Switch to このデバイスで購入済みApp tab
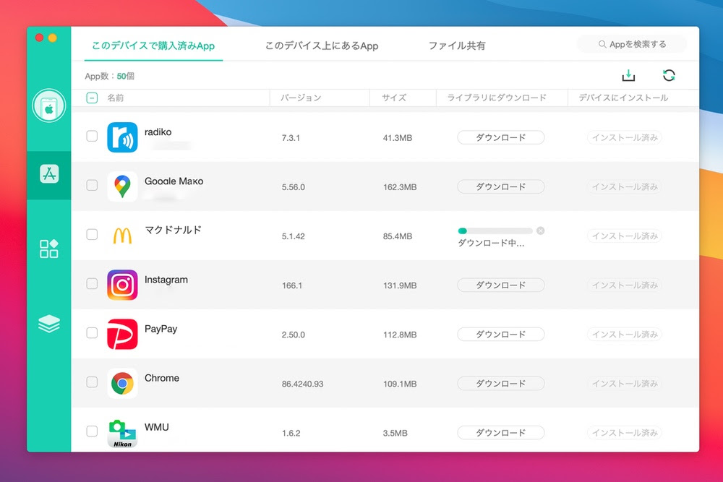 coord(153,46)
